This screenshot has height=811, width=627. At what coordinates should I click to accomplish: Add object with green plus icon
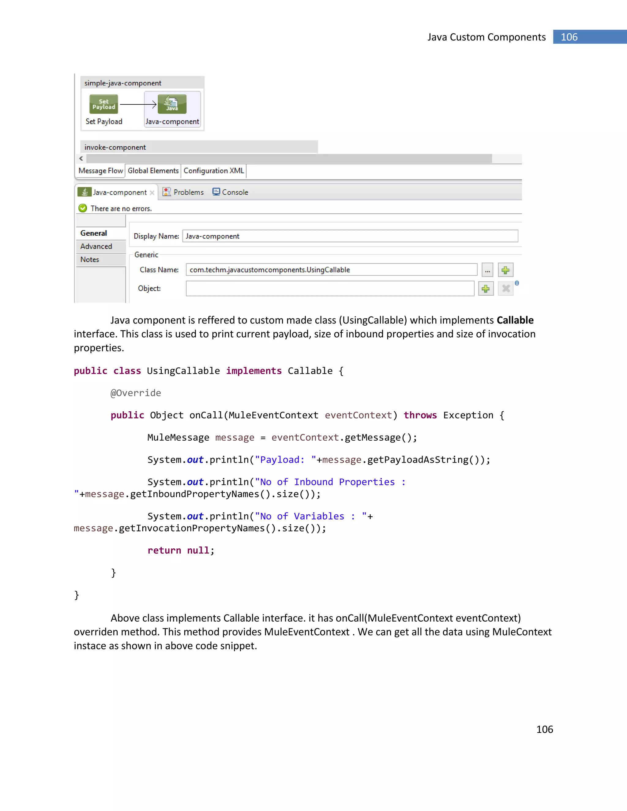[486, 289]
